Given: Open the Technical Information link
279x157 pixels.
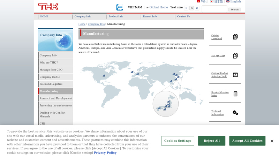Looking at the screenshot, I should coord(217,113).
